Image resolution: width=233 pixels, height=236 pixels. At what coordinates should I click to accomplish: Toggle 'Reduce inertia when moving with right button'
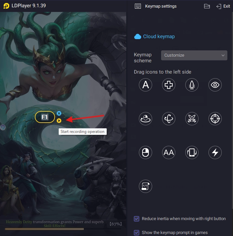point(137,219)
